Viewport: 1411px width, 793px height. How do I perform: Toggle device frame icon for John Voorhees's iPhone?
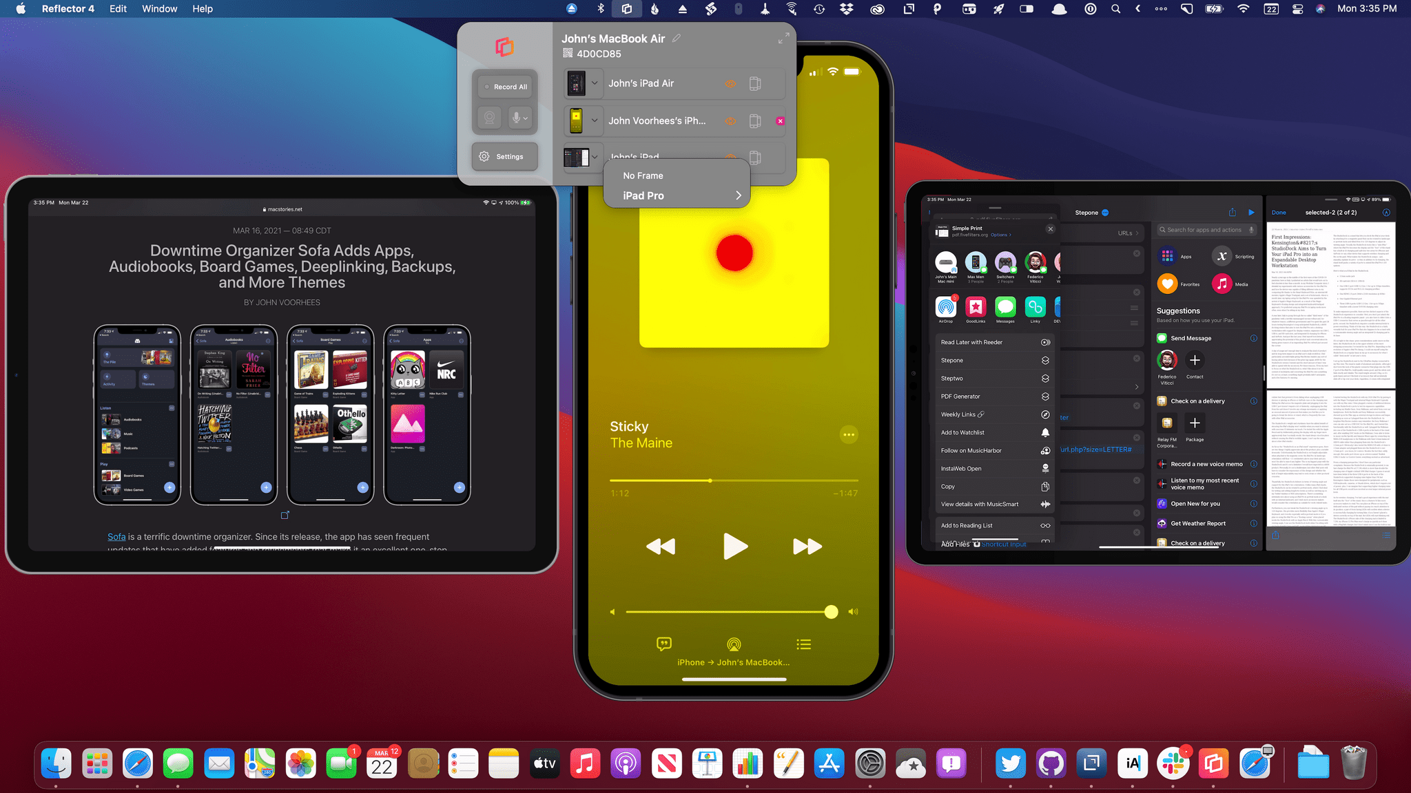[x=755, y=121]
